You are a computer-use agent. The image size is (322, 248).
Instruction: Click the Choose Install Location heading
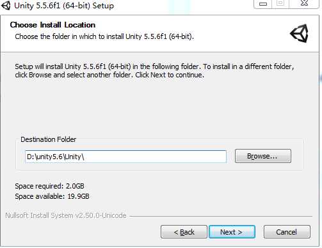click(x=52, y=25)
